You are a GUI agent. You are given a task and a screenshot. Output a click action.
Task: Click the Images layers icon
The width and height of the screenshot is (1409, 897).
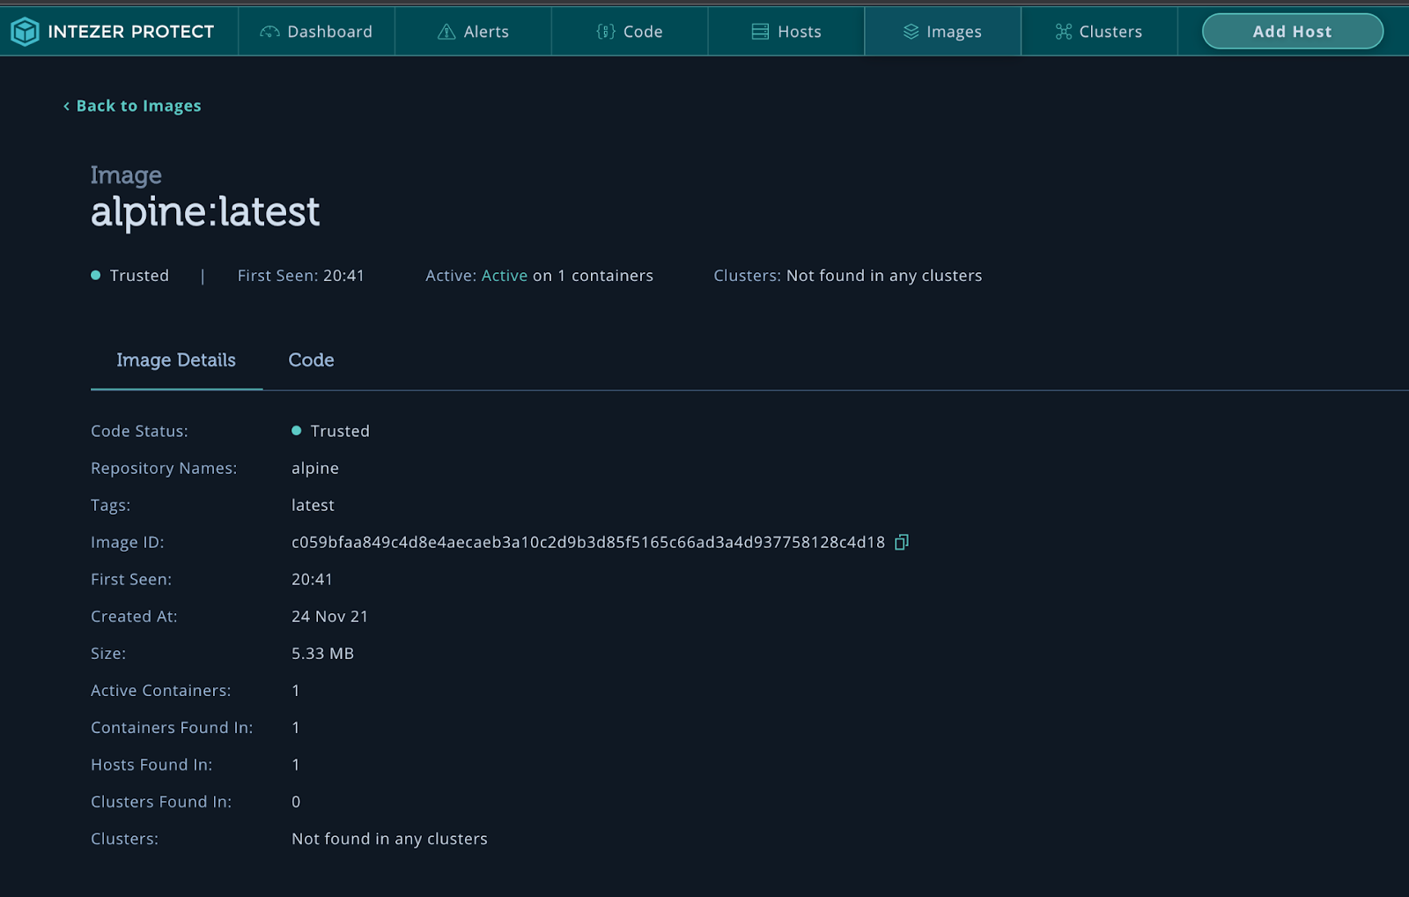(x=911, y=32)
